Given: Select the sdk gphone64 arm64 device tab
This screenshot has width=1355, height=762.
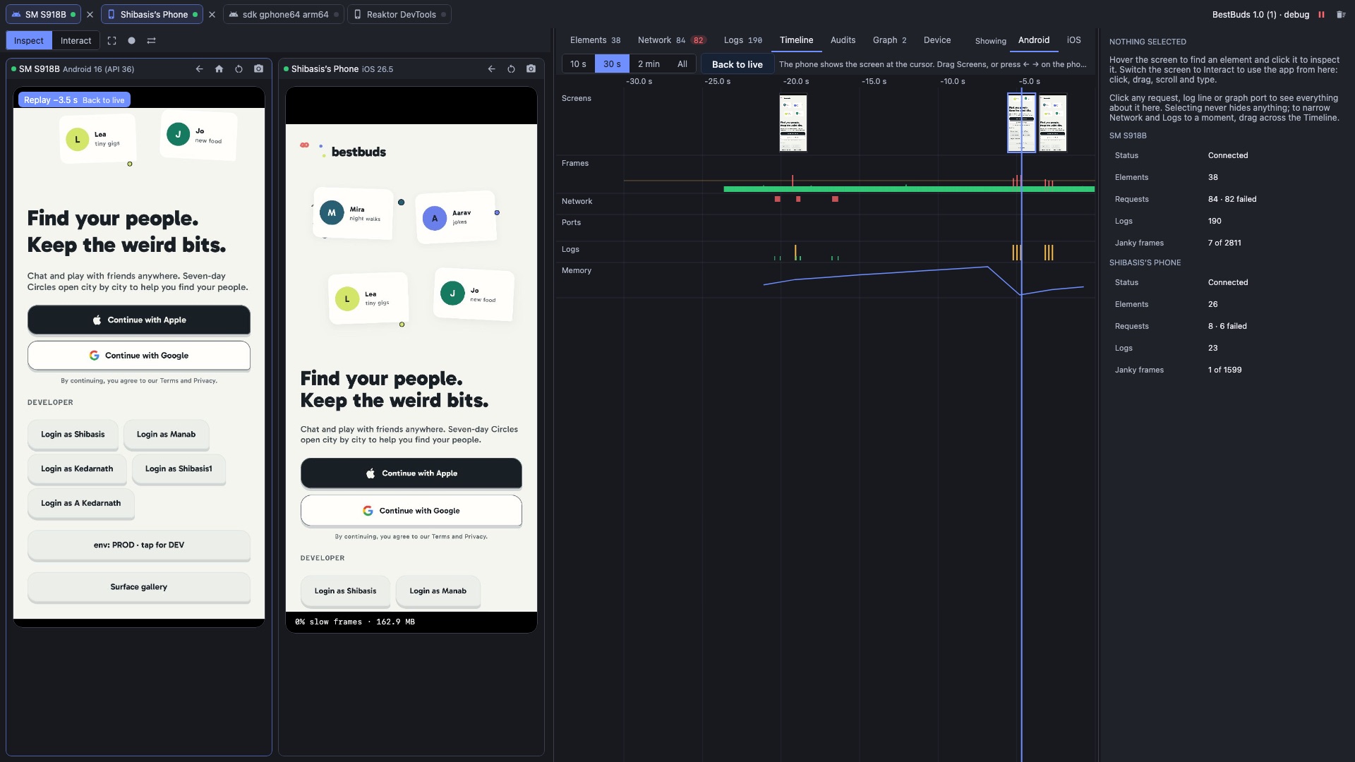Looking at the screenshot, I should coord(284,15).
